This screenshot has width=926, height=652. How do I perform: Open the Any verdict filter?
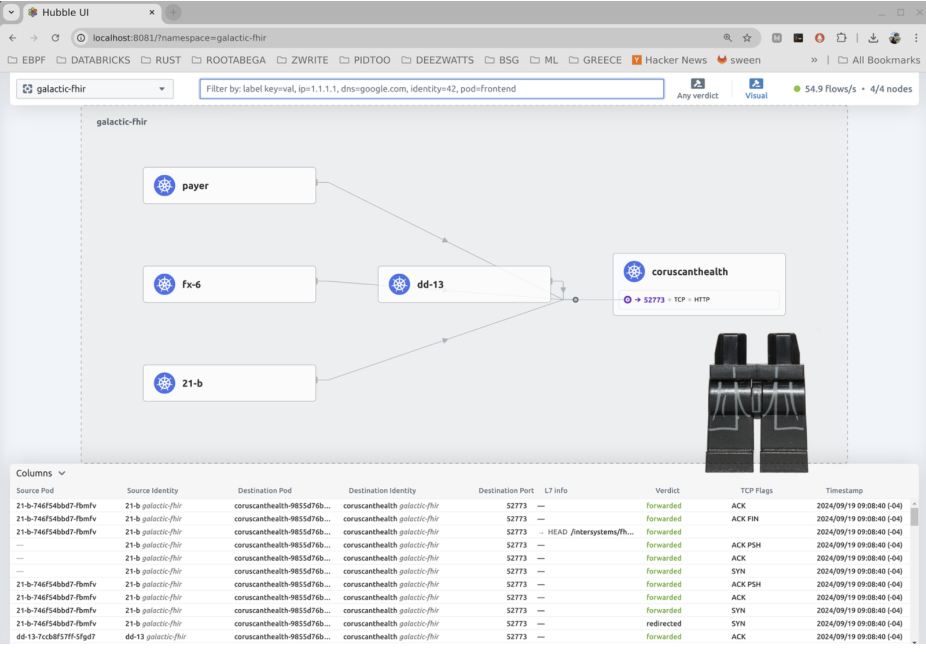click(697, 89)
